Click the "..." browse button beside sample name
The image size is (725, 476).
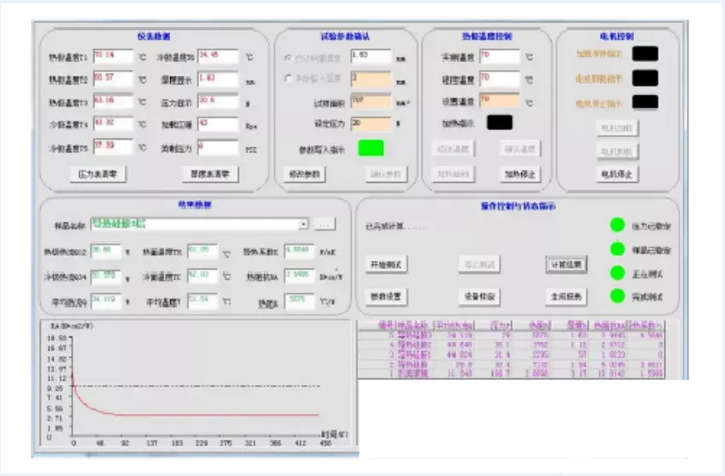[324, 224]
